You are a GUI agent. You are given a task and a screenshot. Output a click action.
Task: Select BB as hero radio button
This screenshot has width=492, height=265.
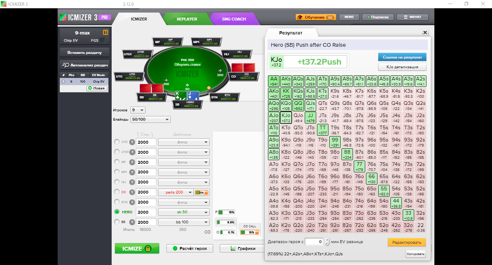(x=117, y=222)
